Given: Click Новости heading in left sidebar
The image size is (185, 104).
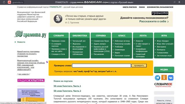Looking at the screenshot, I should [x=21, y=42].
